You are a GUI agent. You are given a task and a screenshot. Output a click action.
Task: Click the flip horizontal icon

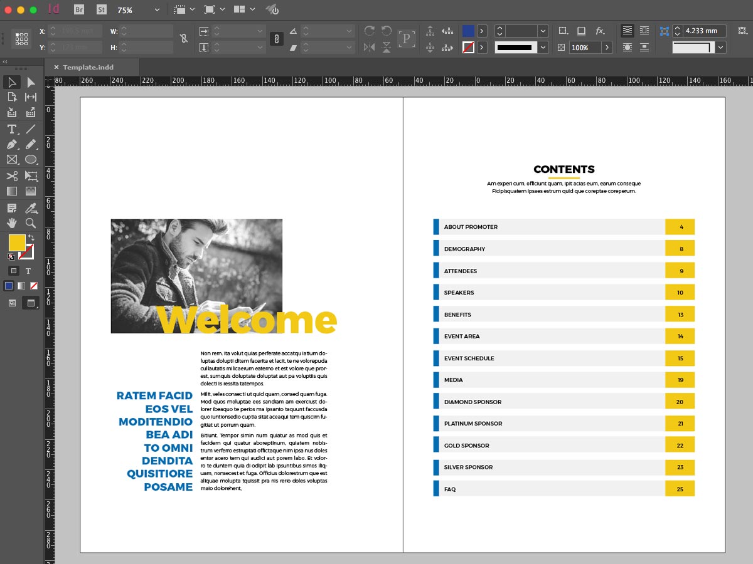point(369,47)
